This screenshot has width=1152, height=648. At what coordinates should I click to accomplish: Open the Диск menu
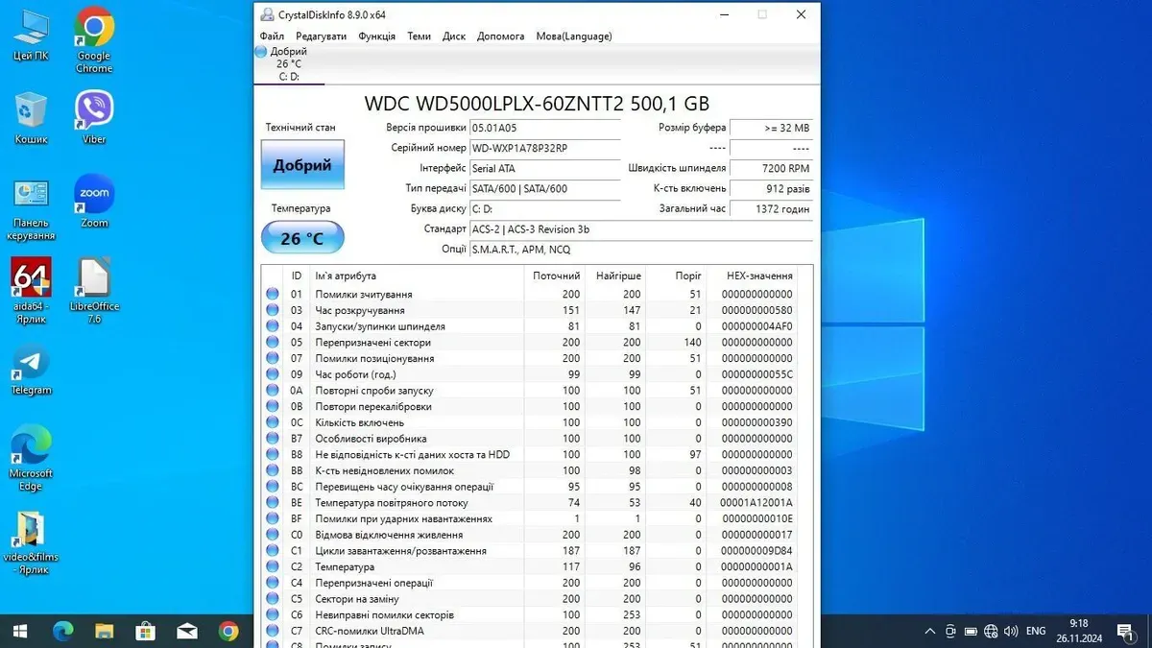click(x=454, y=36)
